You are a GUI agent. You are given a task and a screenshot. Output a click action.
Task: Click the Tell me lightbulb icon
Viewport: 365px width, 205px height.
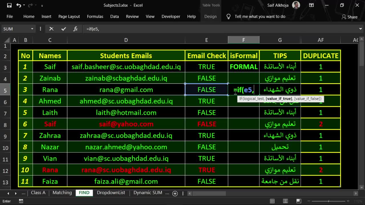click(228, 17)
